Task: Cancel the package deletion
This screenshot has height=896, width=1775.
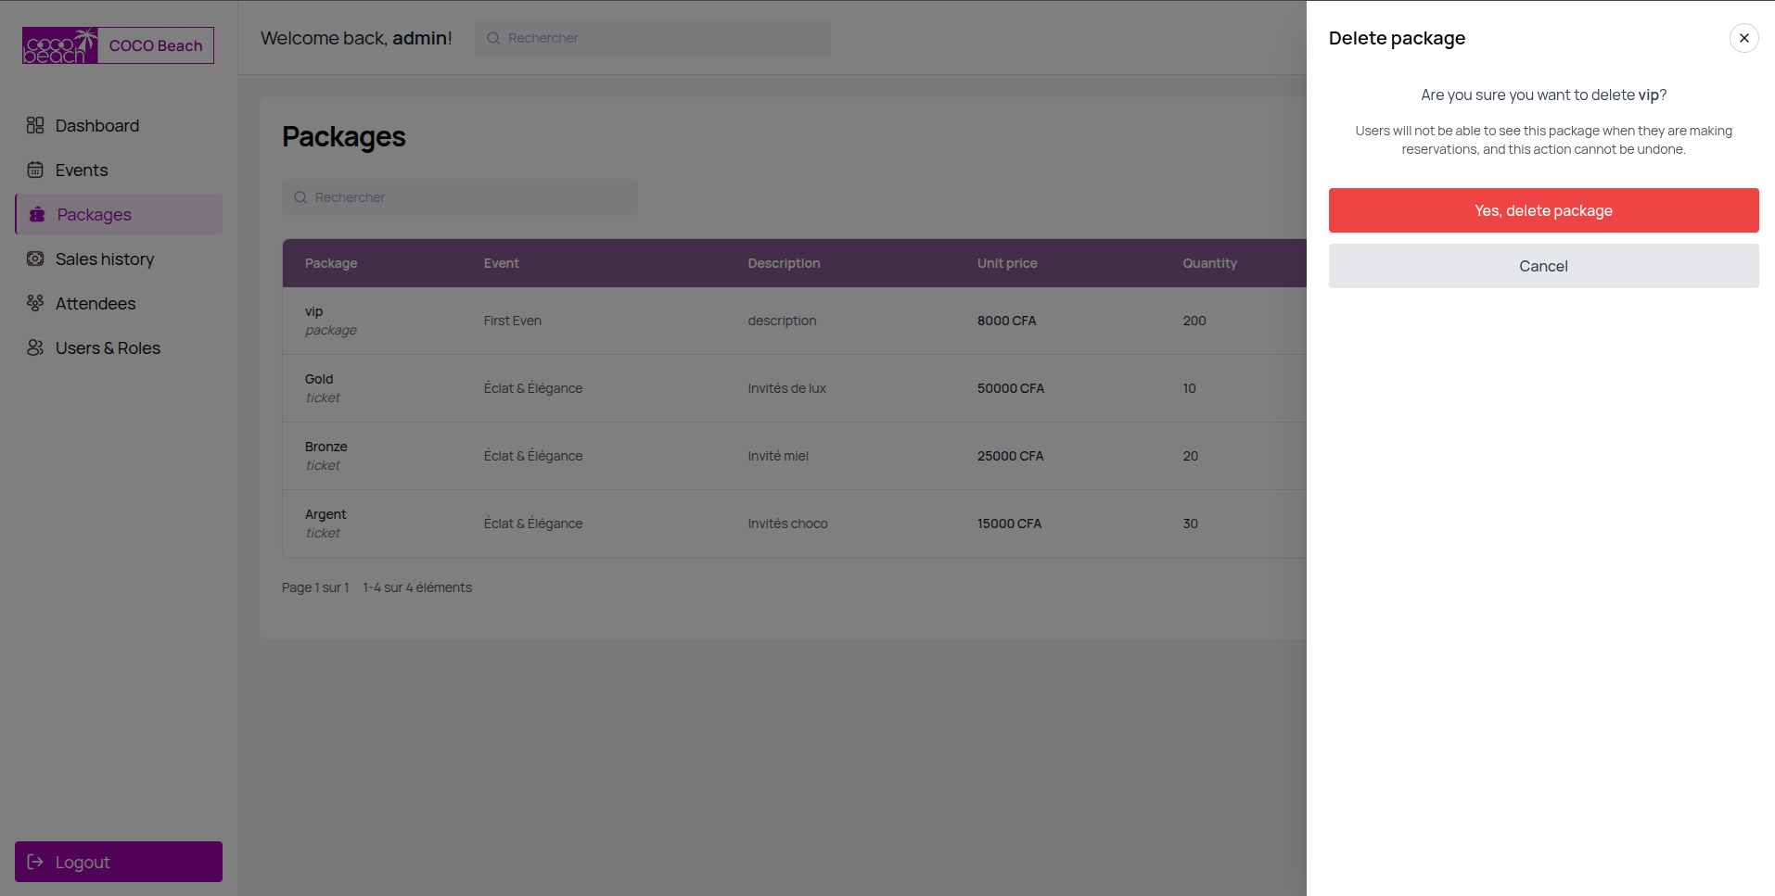Action: [1543, 266]
